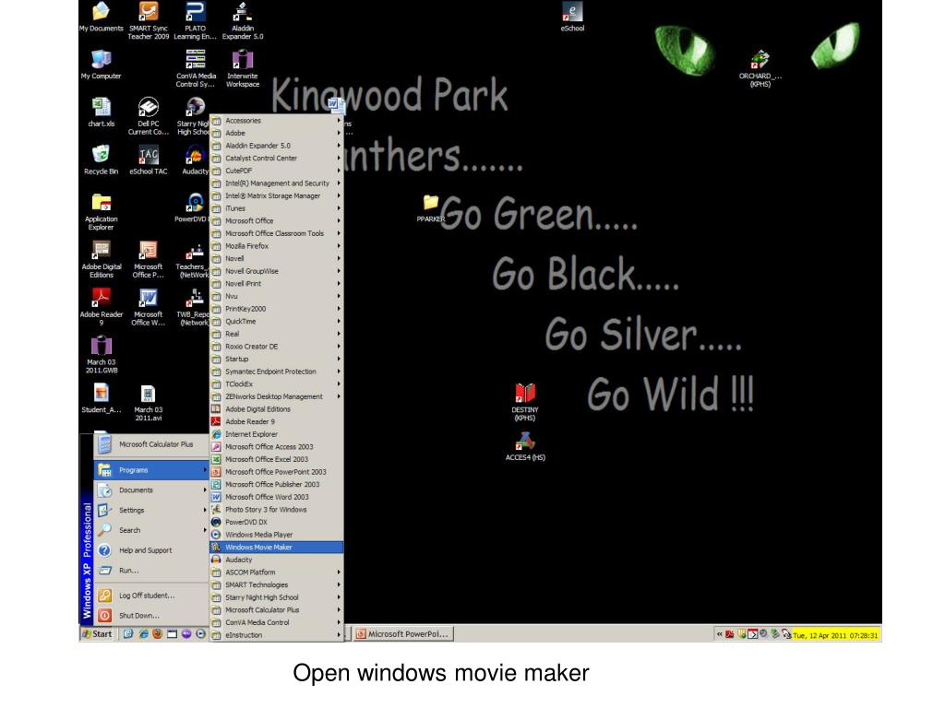Image resolution: width=945 pixels, height=708 pixels.
Task: Click the Adobe icon in the system tray
Action: pos(729,634)
